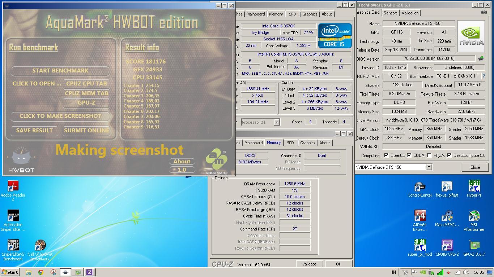The height and width of the screenshot is (277, 494).
Task: Open GPU-Z.0.6.7 desktop icon
Action: click(x=474, y=247)
